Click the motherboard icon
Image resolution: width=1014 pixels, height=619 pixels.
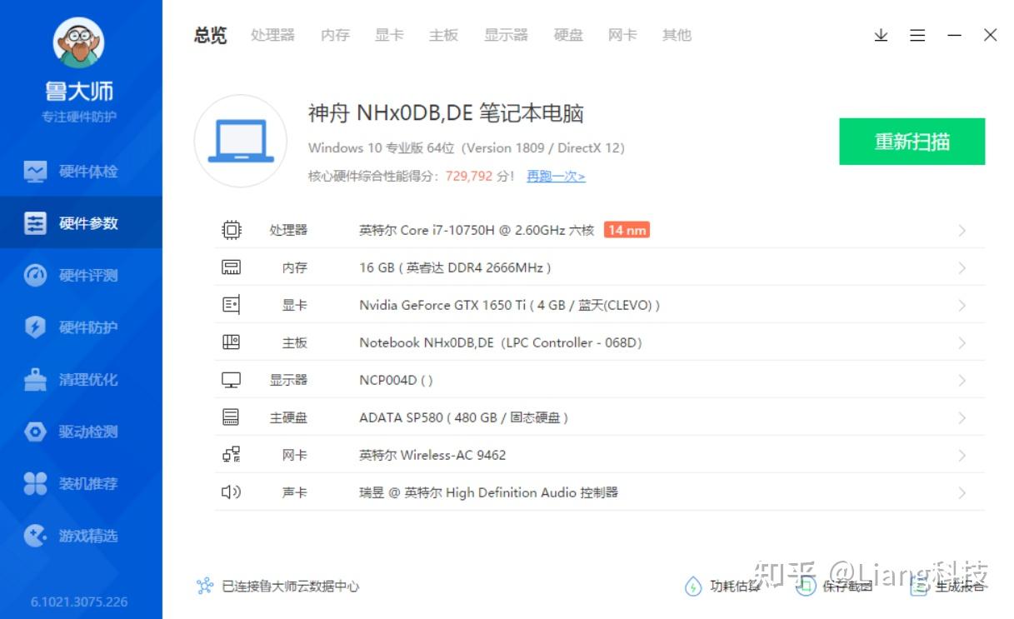point(231,342)
